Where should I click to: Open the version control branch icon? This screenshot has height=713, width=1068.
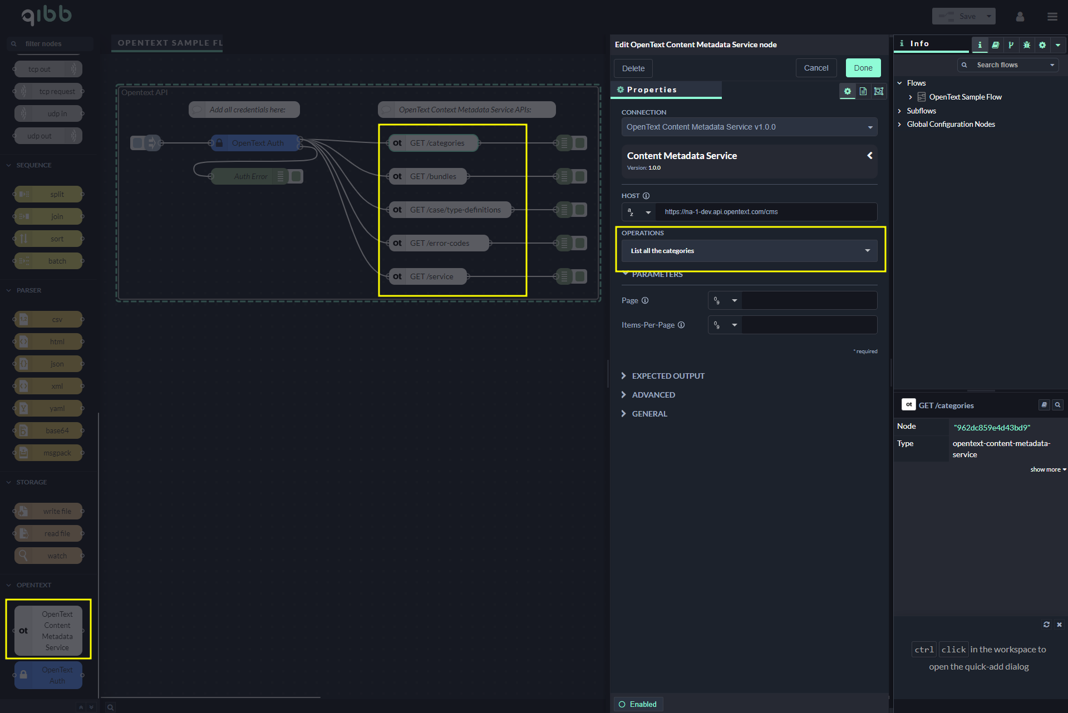click(x=1011, y=45)
